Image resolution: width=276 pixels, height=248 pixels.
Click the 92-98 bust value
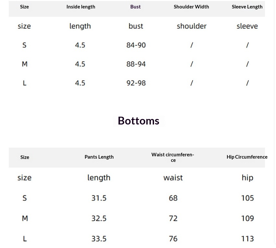pos(136,83)
